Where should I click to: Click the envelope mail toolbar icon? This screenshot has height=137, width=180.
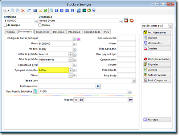coord(40,11)
